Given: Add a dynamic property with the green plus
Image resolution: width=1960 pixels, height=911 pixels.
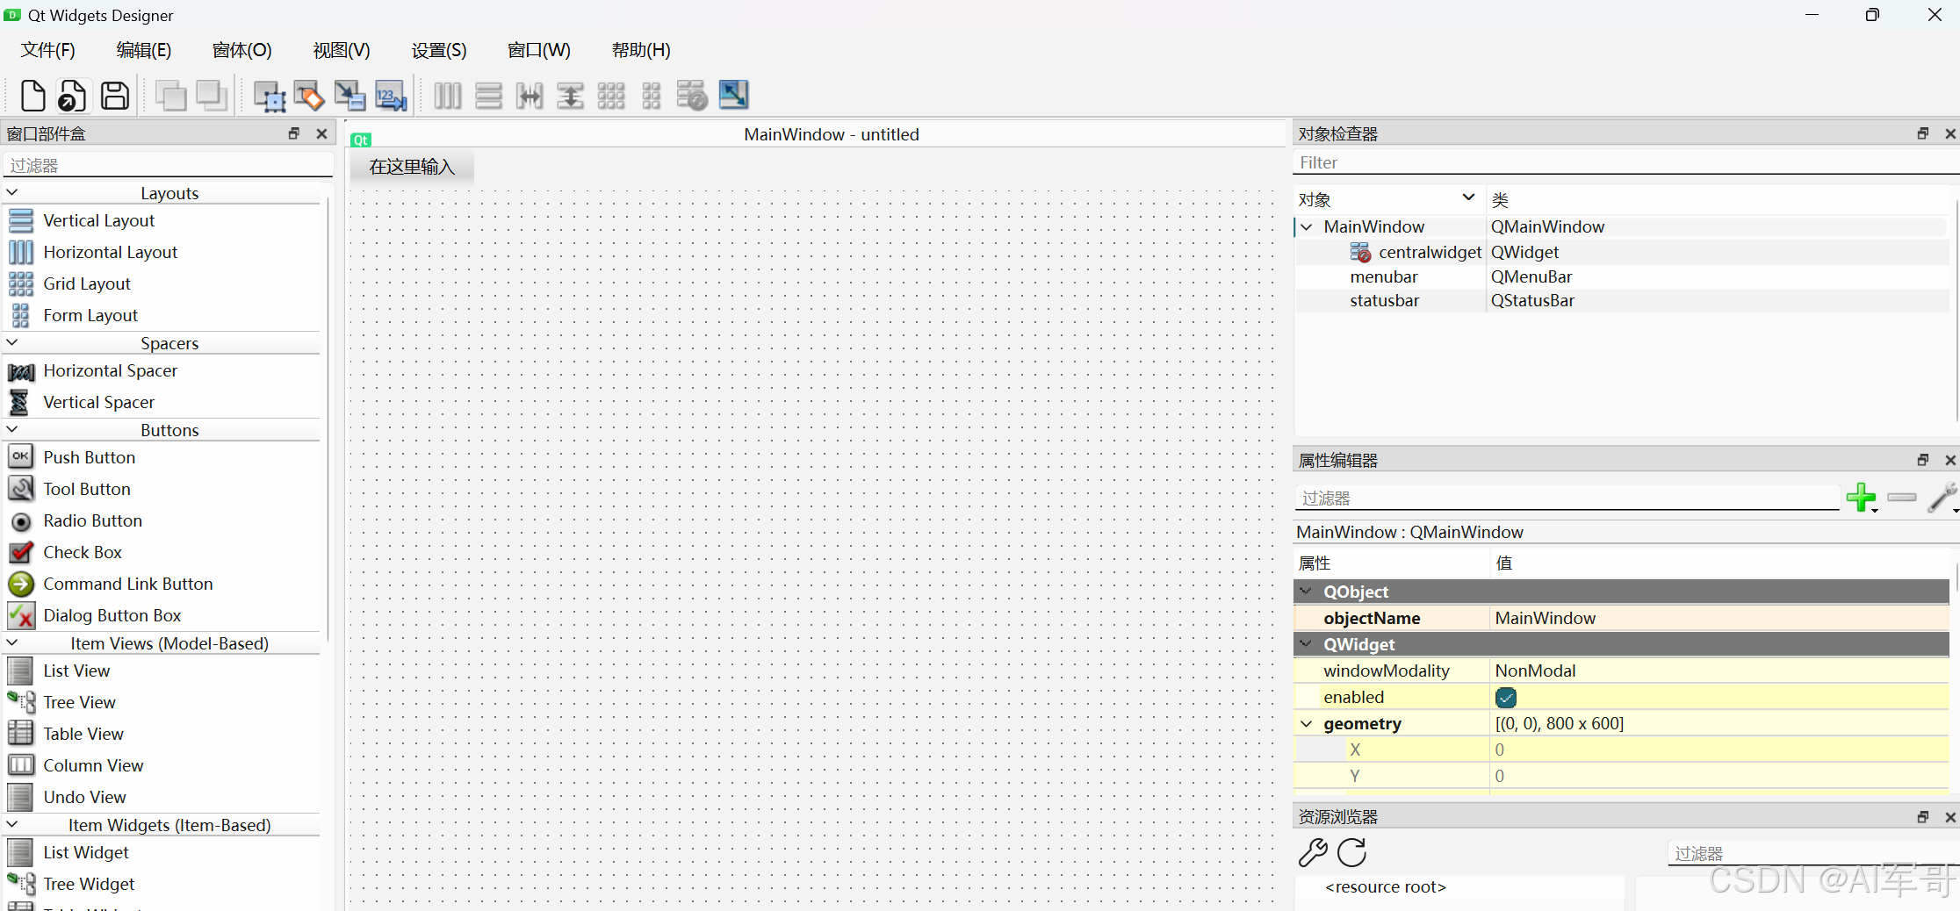Looking at the screenshot, I should point(1861,498).
